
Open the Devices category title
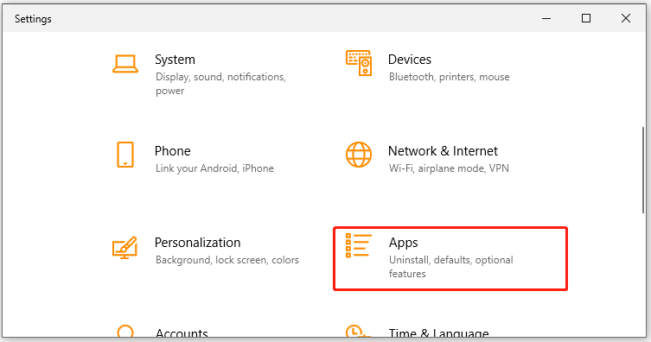[410, 60]
